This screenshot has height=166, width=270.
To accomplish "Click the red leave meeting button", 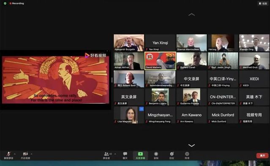I will pos(262,155).
